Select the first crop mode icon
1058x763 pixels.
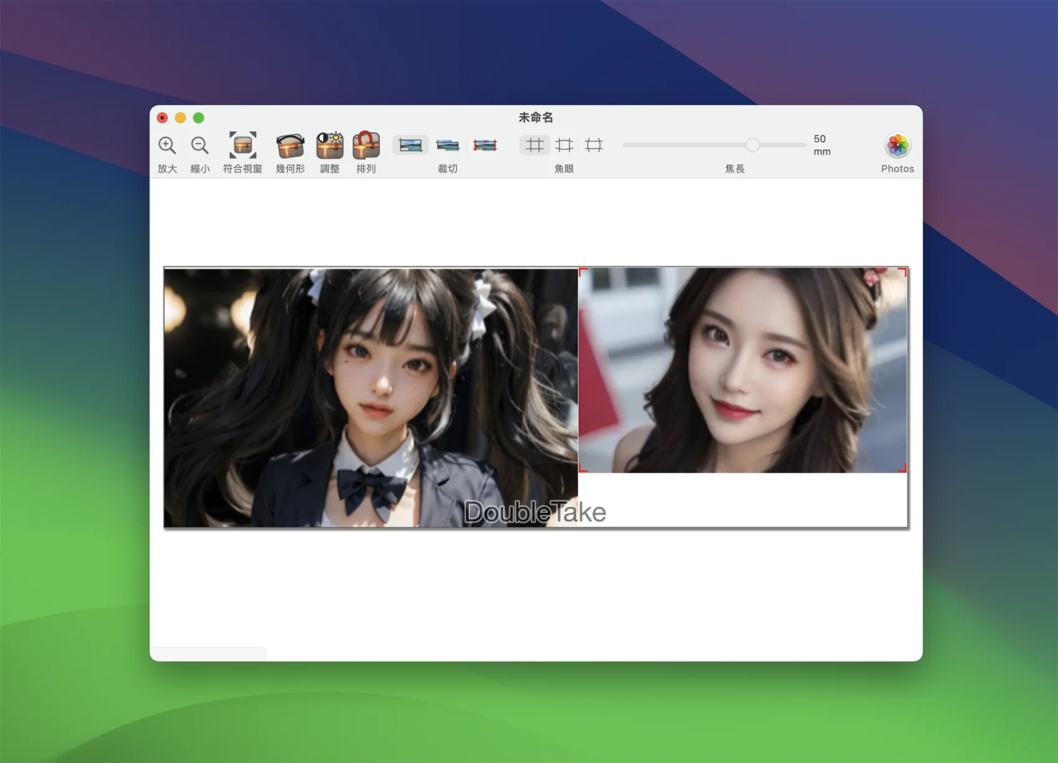(411, 146)
